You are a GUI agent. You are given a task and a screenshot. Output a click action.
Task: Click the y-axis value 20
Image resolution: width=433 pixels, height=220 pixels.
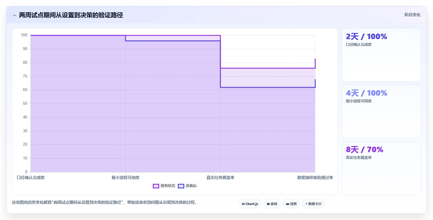[25, 145]
